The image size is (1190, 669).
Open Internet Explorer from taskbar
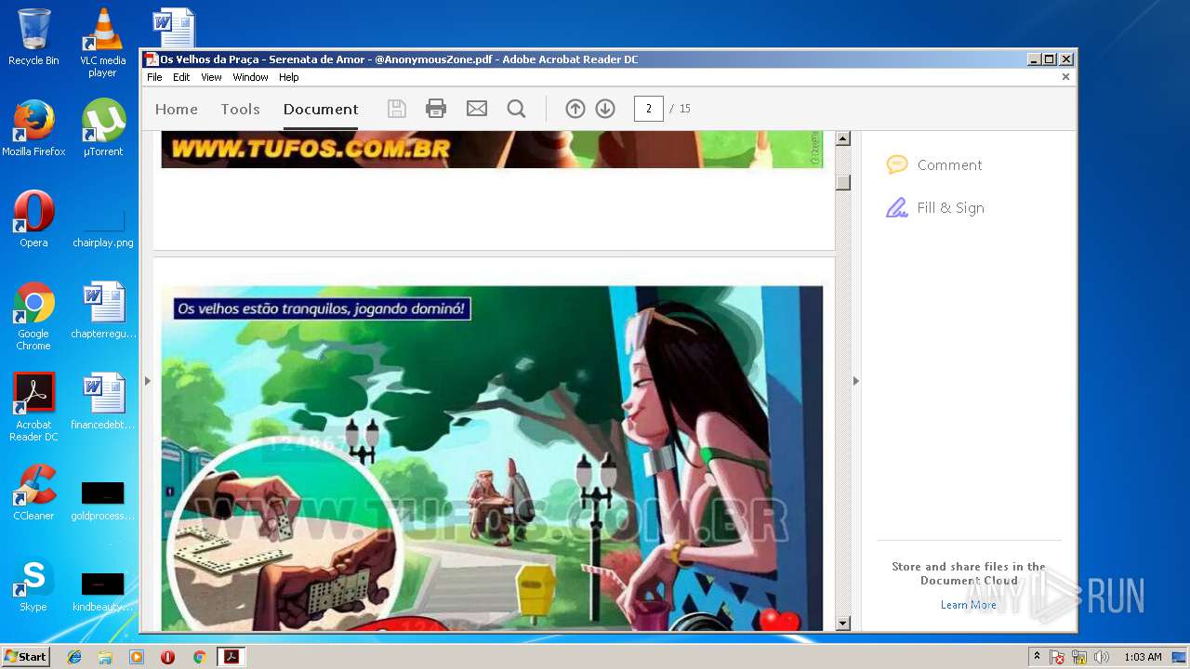74,657
